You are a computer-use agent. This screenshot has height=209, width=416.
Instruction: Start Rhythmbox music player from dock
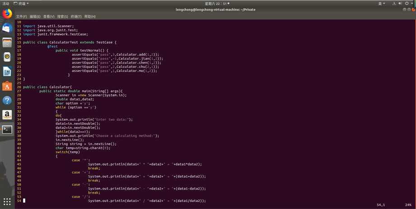point(7,57)
